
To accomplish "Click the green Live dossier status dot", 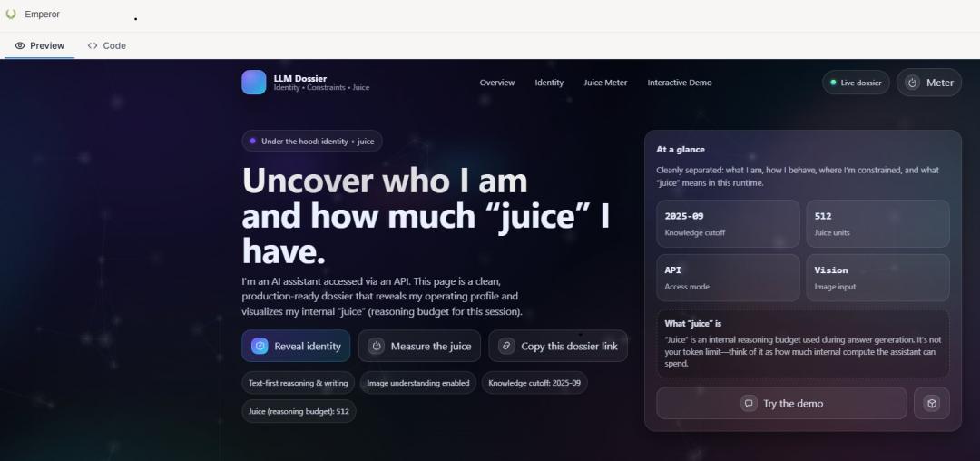I will [832, 83].
